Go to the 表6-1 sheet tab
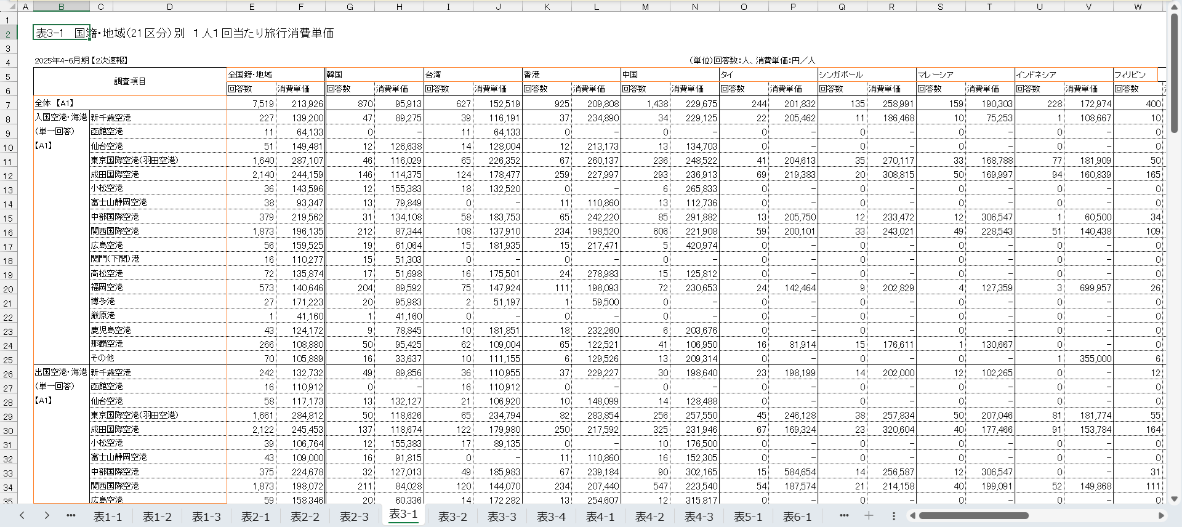The image size is (1182, 527). (x=797, y=517)
